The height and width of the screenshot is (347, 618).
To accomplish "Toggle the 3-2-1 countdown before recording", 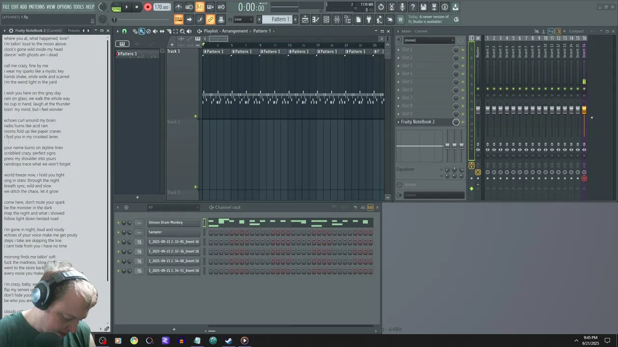I will point(199,7).
